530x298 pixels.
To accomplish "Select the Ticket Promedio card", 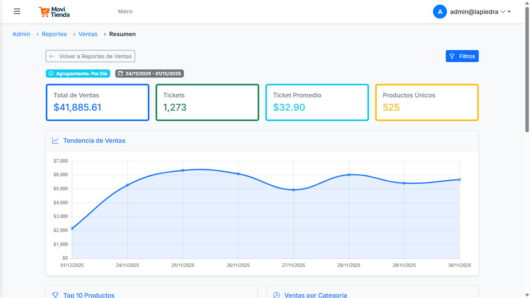I will click(x=317, y=102).
